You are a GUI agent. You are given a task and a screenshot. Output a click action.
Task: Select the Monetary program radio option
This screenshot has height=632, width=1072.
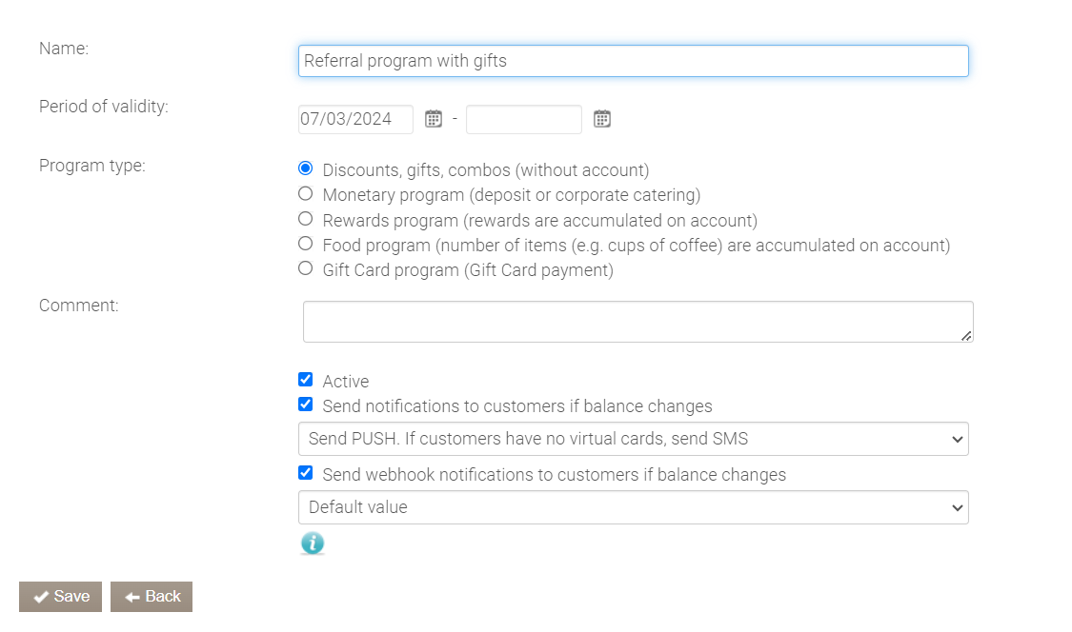coord(306,194)
